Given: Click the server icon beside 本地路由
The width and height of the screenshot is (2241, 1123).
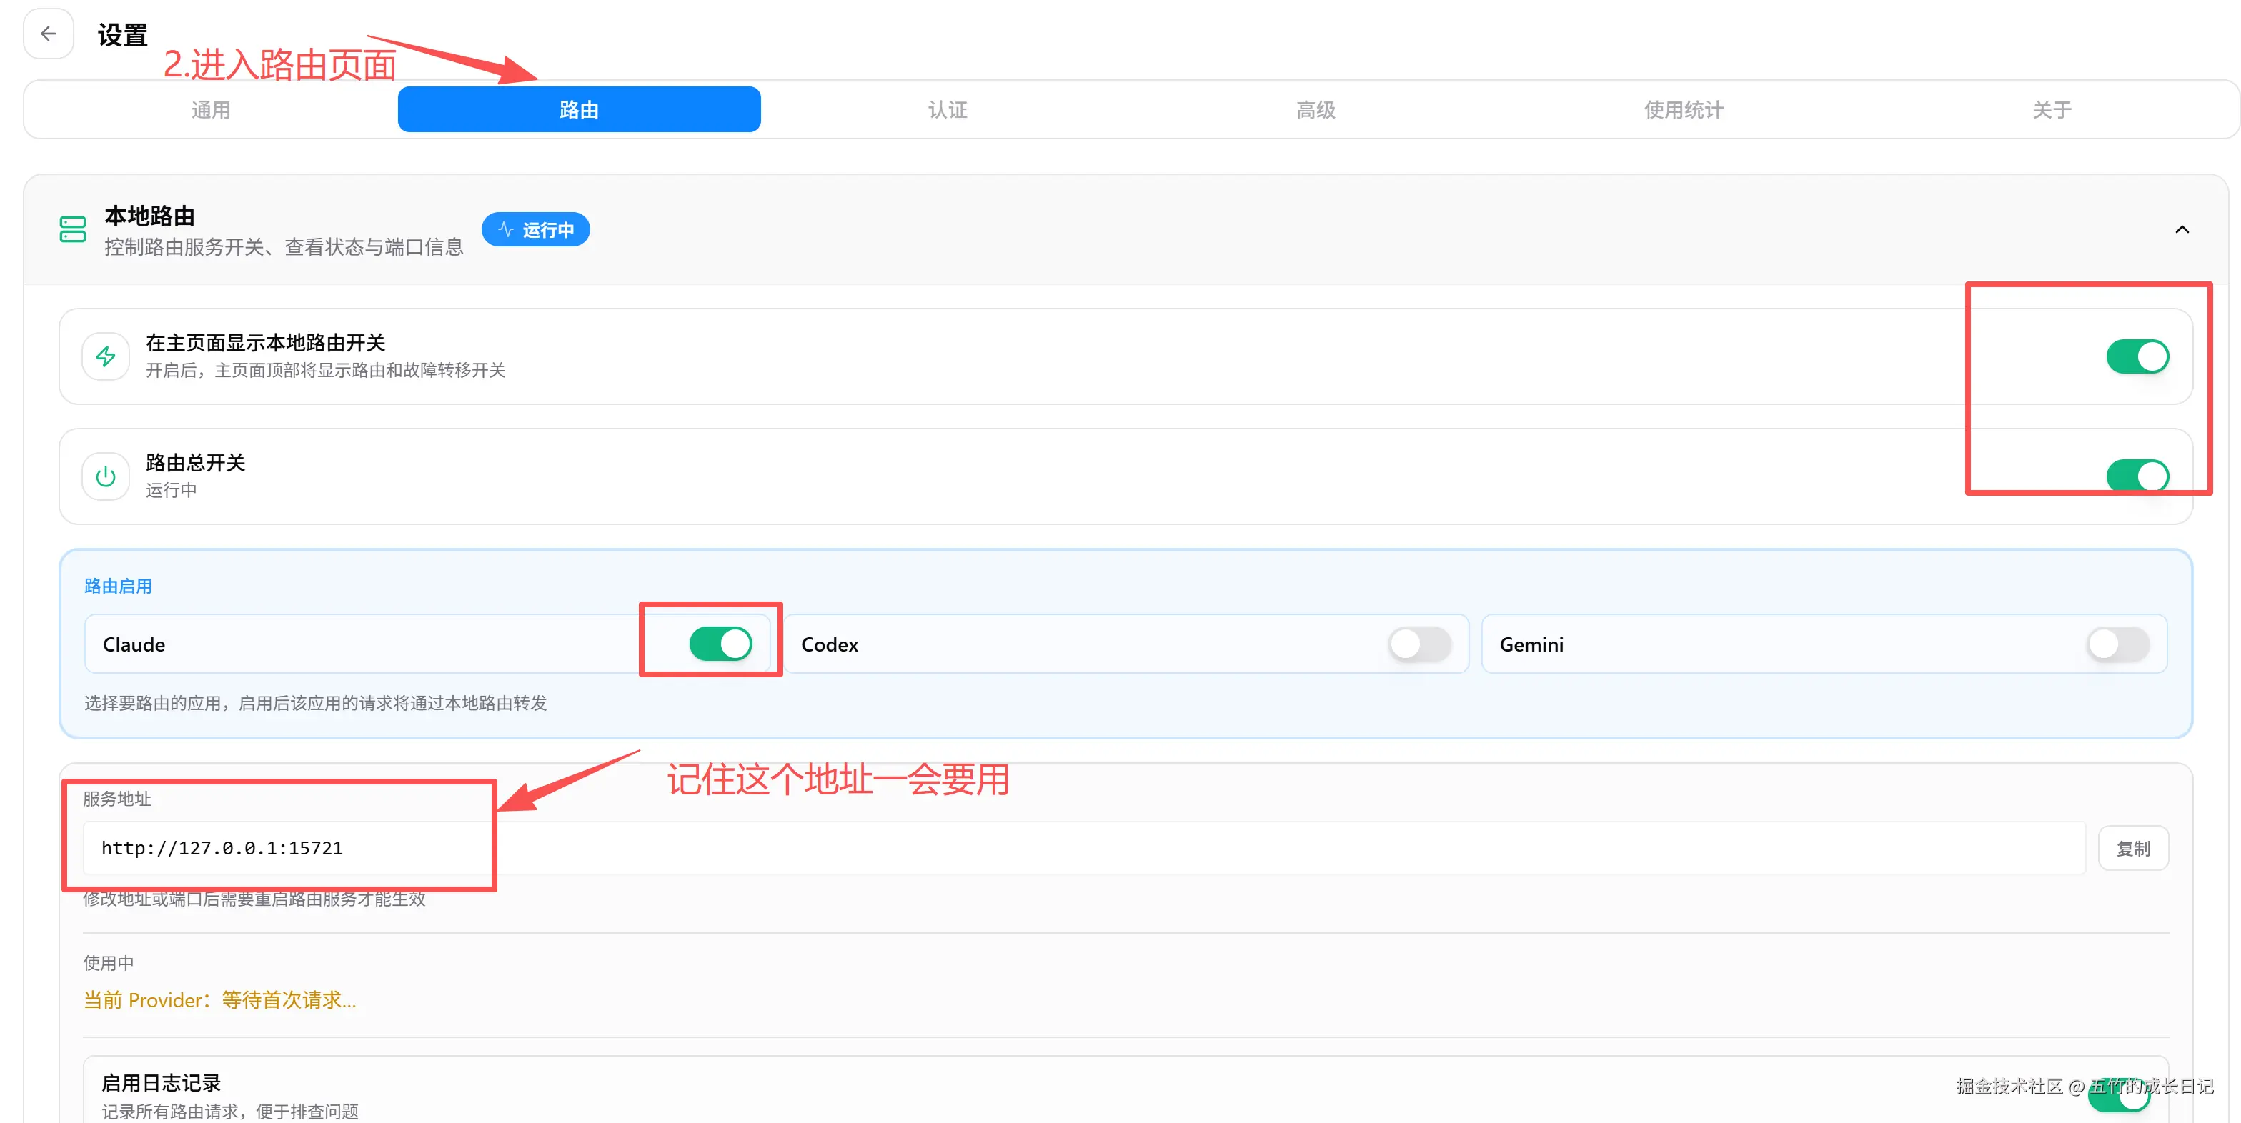Looking at the screenshot, I should (x=72, y=229).
